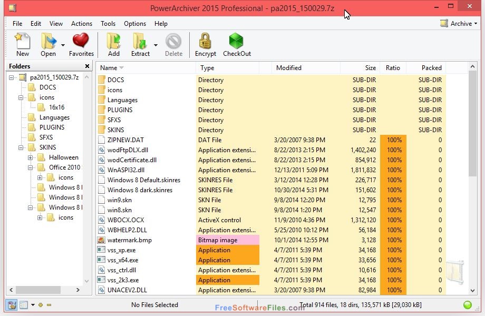
Task: Click the green status indicator ball
Action: (468, 305)
